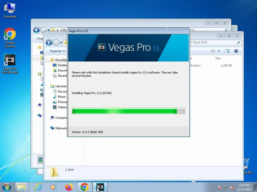Go back in the rear Explorer window
The width and height of the screenshot is (257, 192).
tap(36, 30)
